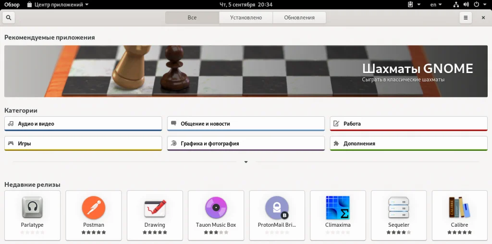Click the network icon in system tray
The image size is (492, 244).
point(456,4)
